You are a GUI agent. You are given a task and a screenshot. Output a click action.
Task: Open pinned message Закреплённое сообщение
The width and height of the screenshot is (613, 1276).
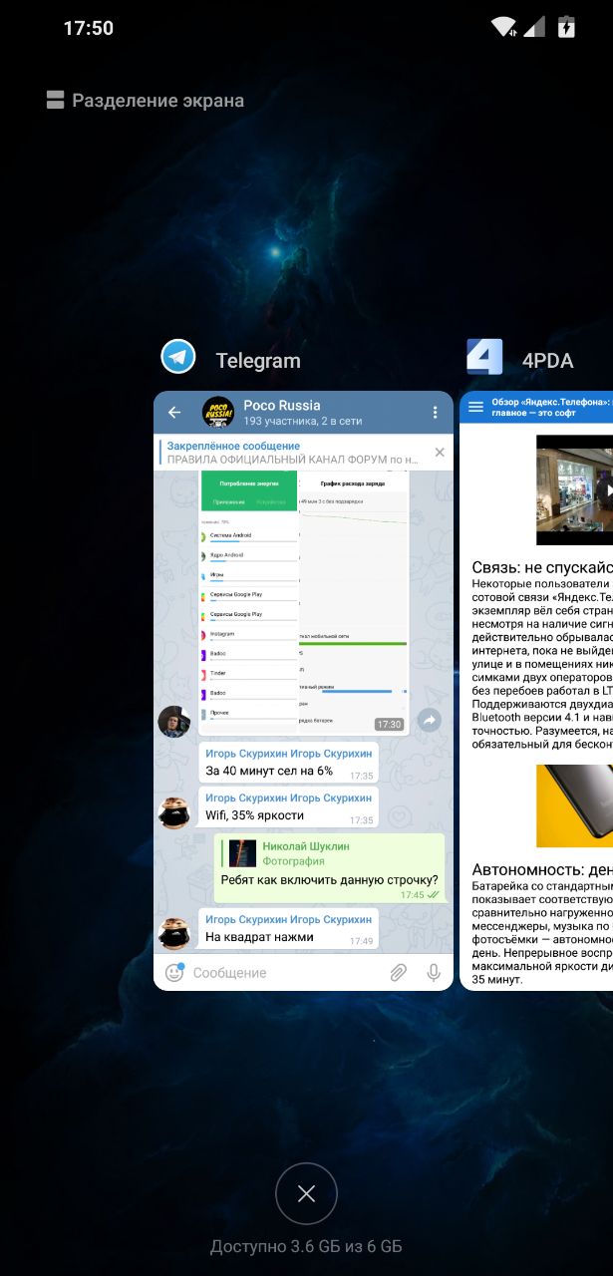(x=293, y=453)
